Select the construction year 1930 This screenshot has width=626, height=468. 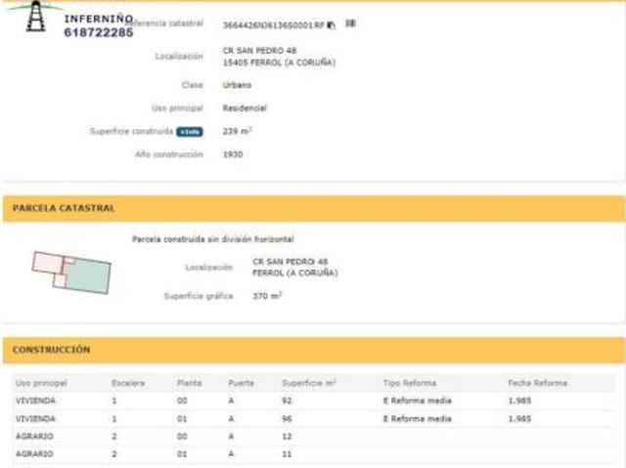point(233,154)
